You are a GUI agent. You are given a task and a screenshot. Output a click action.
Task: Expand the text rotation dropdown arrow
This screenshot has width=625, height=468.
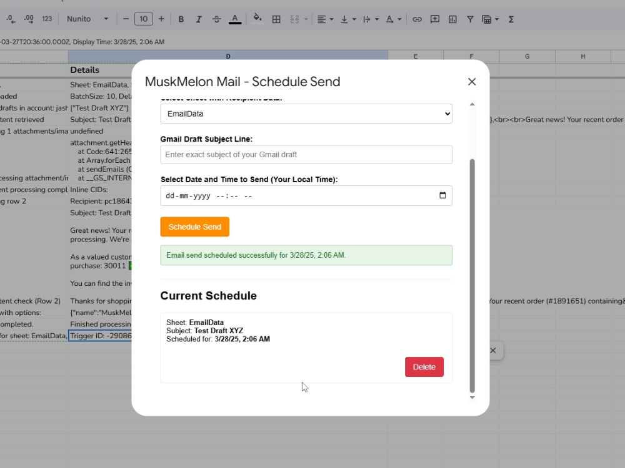[399, 19]
